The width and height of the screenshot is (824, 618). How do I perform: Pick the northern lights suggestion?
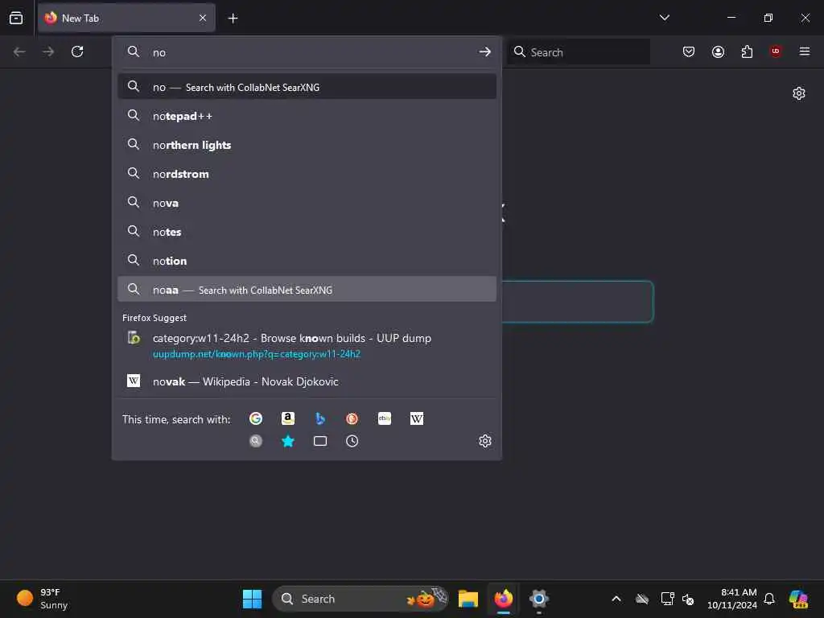point(307,145)
